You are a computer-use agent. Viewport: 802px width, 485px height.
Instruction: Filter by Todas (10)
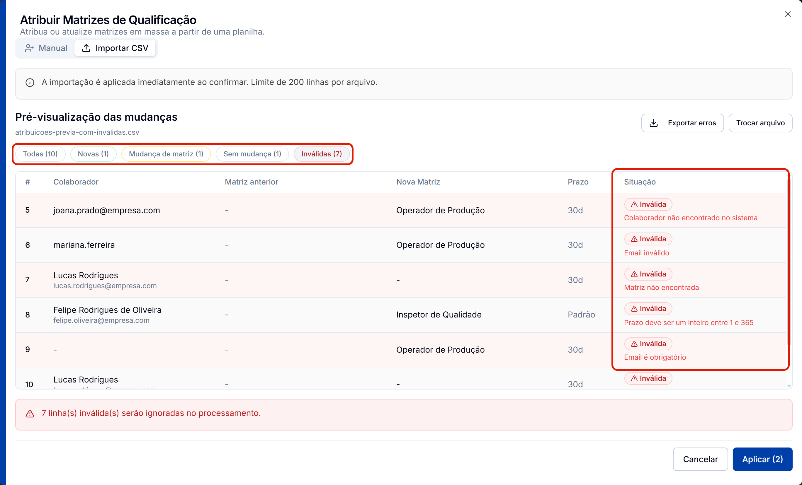tap(40, 154)
